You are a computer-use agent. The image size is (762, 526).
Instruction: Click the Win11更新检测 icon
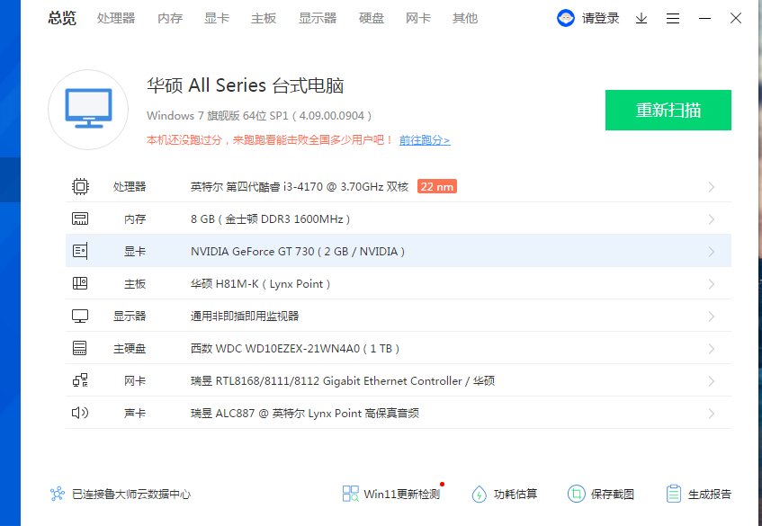(350, 494)
